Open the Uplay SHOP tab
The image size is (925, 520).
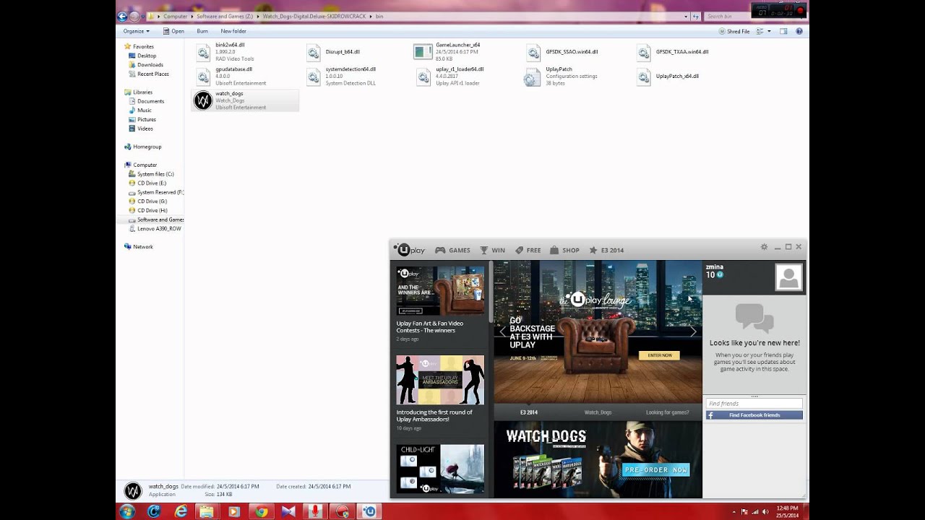click(x=564, y=250)
